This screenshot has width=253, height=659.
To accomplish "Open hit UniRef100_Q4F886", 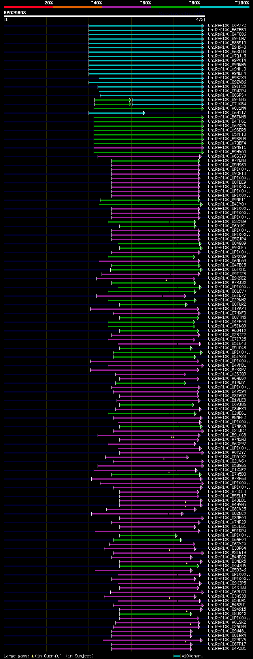I will click(227, 34).
